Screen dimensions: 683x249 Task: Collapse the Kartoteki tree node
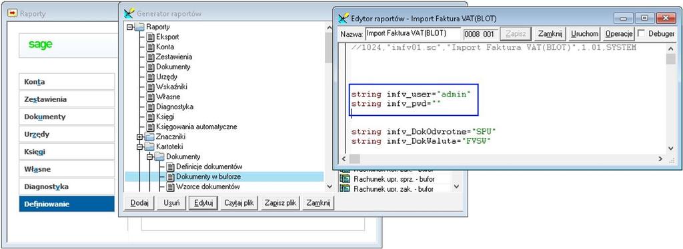coord(139,147)
